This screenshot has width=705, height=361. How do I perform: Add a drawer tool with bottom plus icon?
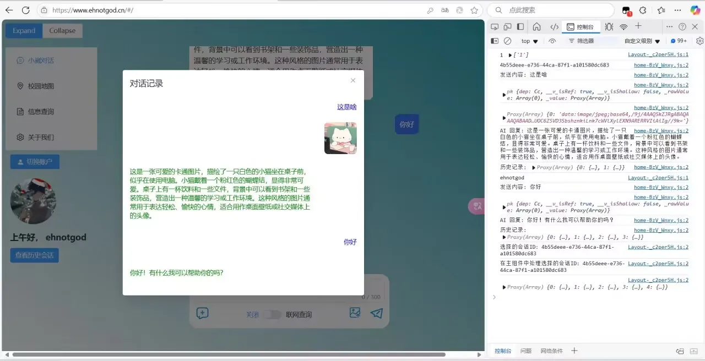click(574, 351)
